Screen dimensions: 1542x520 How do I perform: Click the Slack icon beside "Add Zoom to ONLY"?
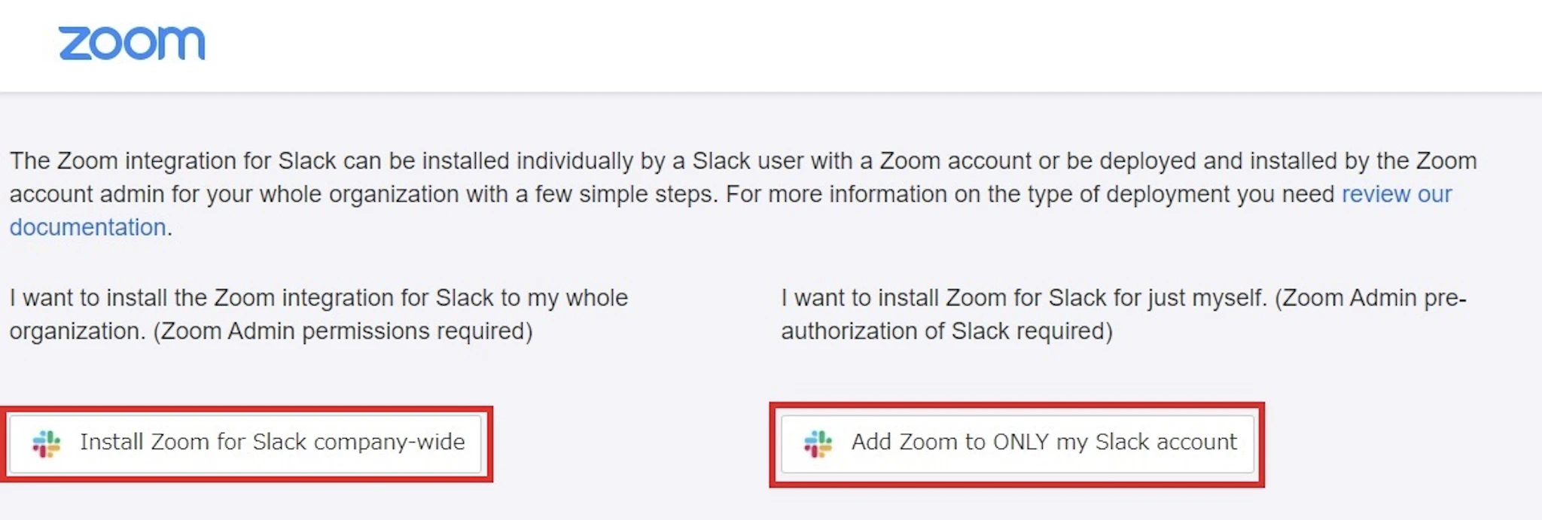(818, 443)
